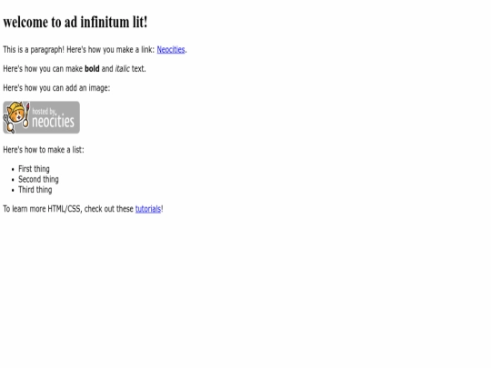The height and width of the screenshot is (368, 491).
Task: Click the 'Here's how you can add an image' text
Action: click(56, 87)
